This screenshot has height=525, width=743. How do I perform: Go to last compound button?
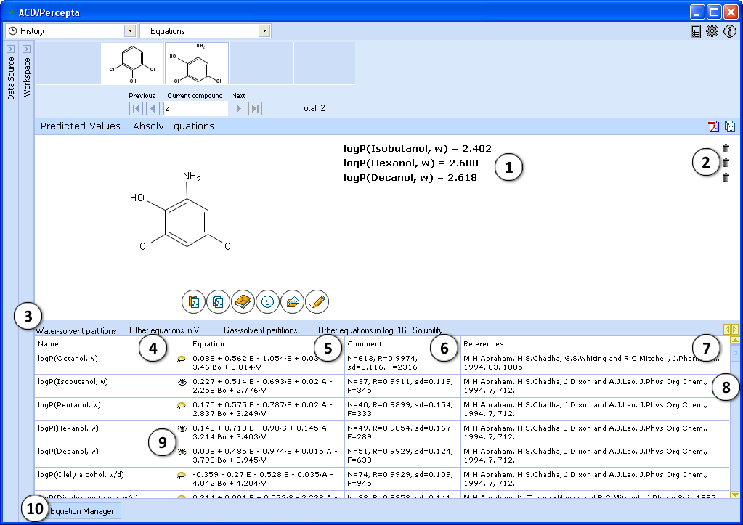pos(255,108)
